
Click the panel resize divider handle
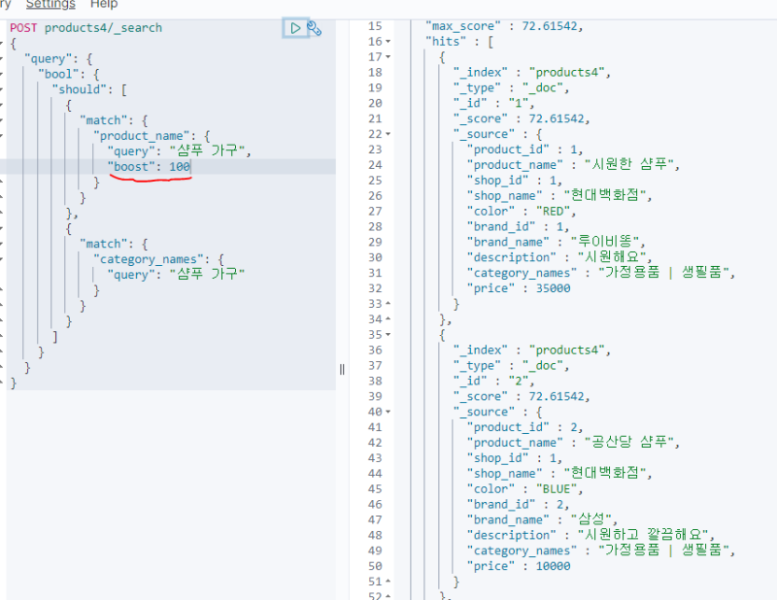pos(342,368)
